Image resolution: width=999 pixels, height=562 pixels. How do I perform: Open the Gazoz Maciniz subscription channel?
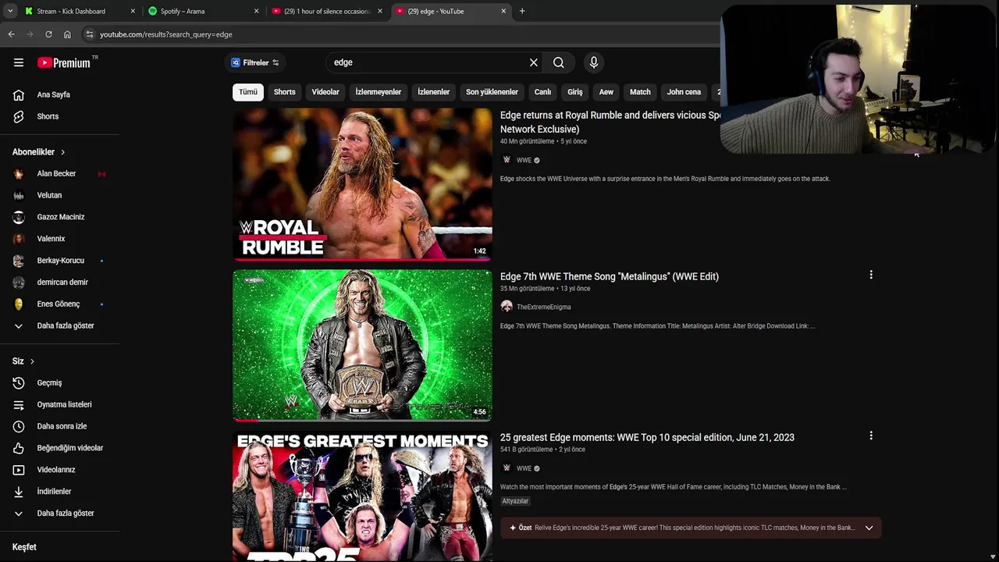click(60, 217)
